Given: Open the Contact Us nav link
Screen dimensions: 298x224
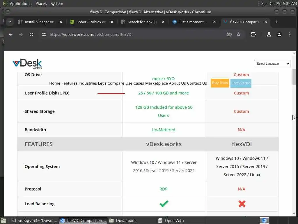Looking at the screenshot, I should click(x=197, y=83).
